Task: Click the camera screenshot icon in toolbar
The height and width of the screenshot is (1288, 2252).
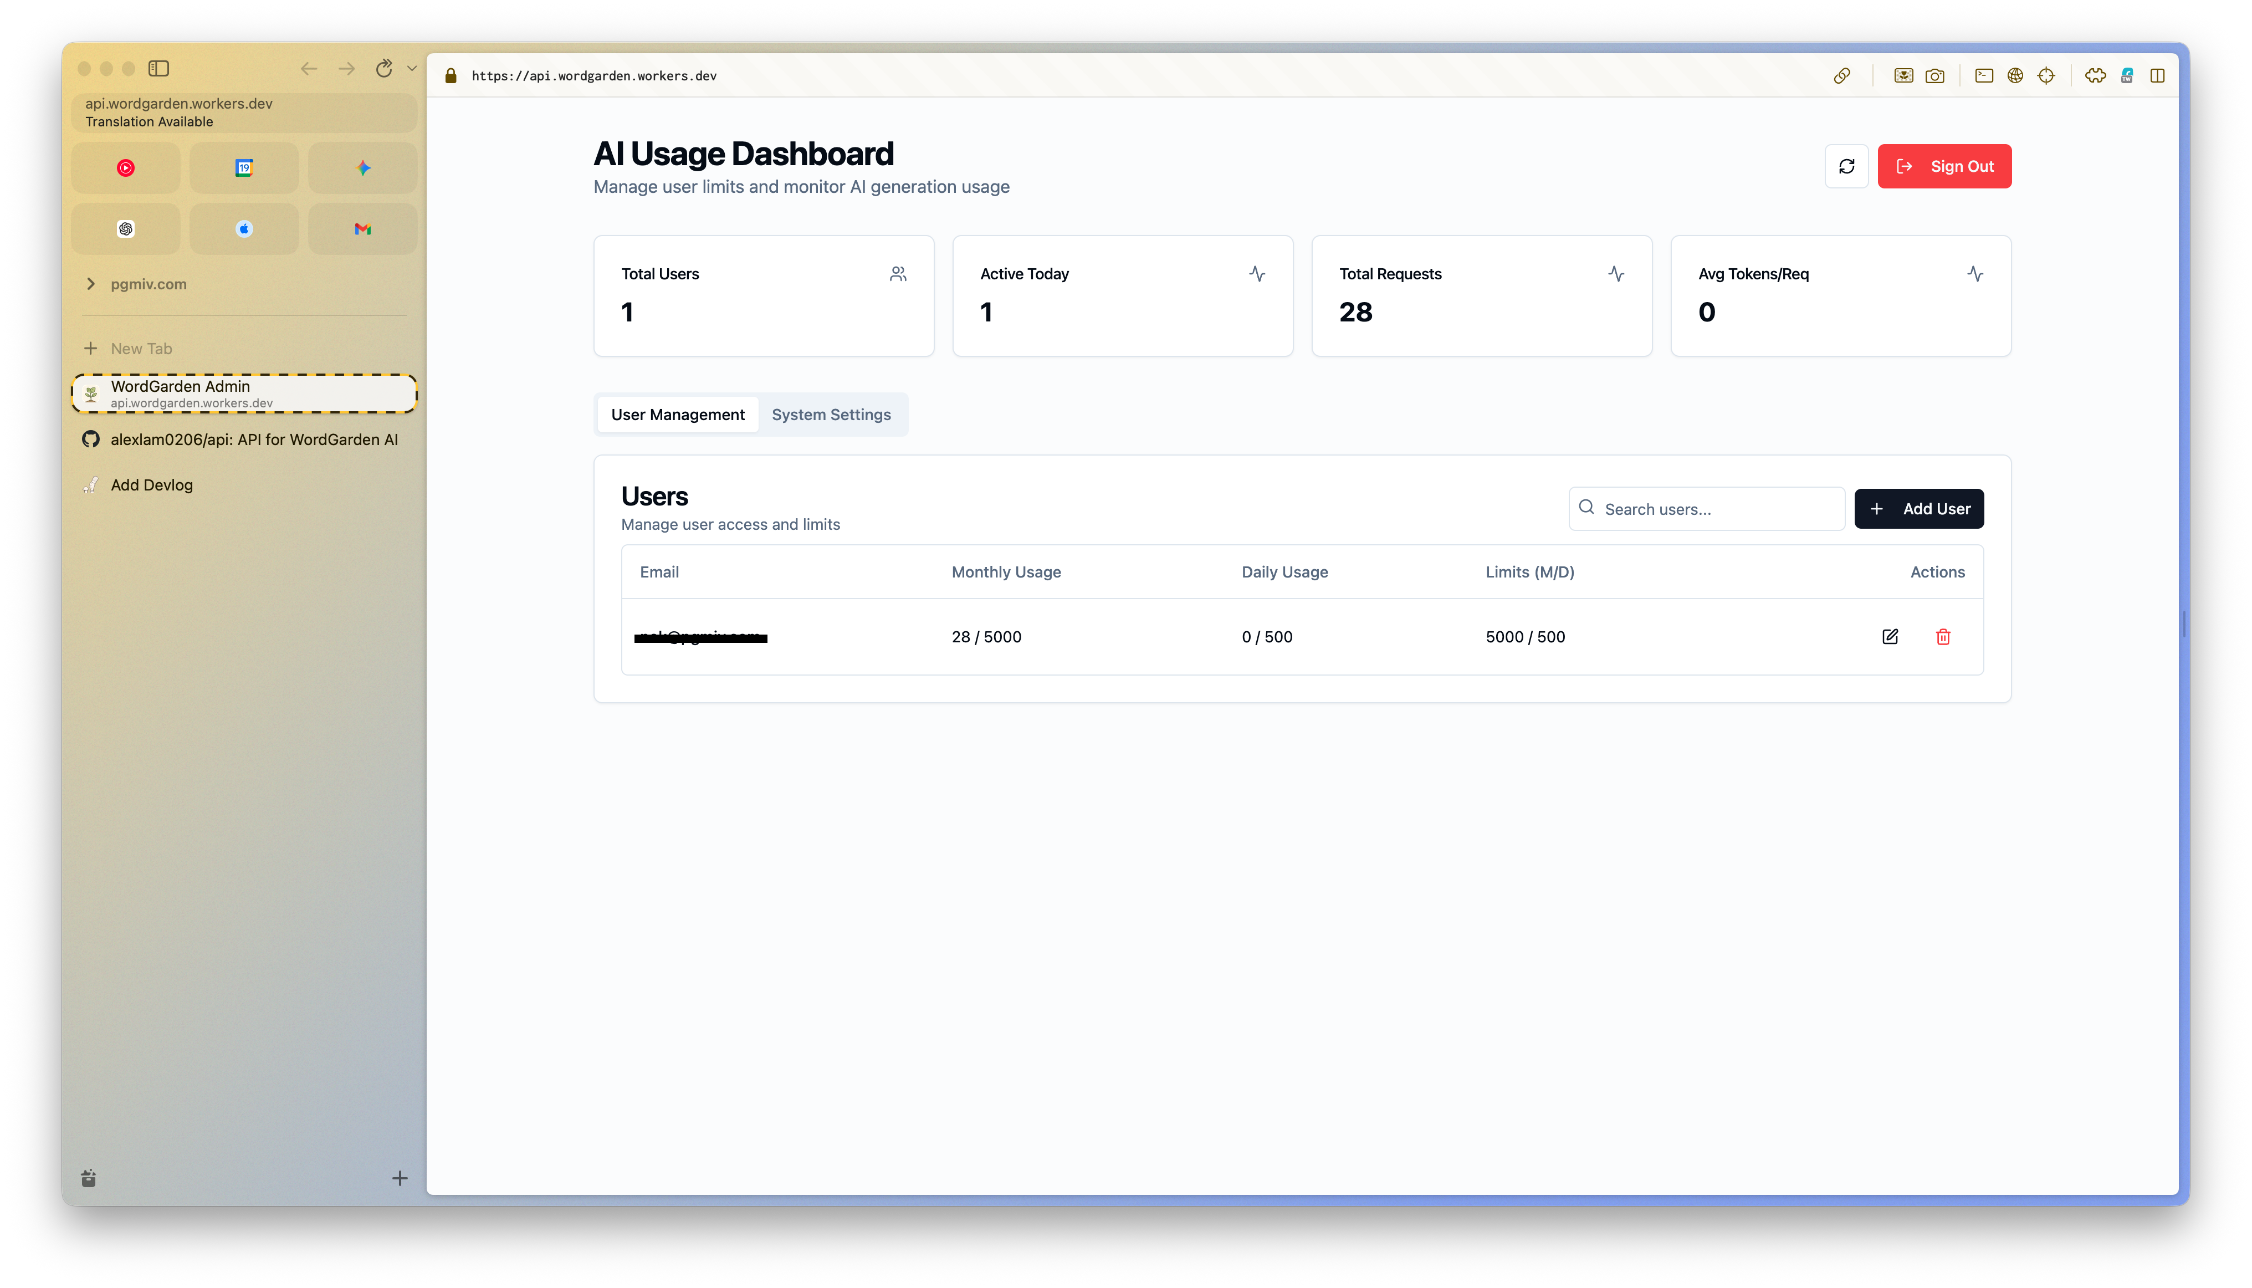Action: point(1934,76)
